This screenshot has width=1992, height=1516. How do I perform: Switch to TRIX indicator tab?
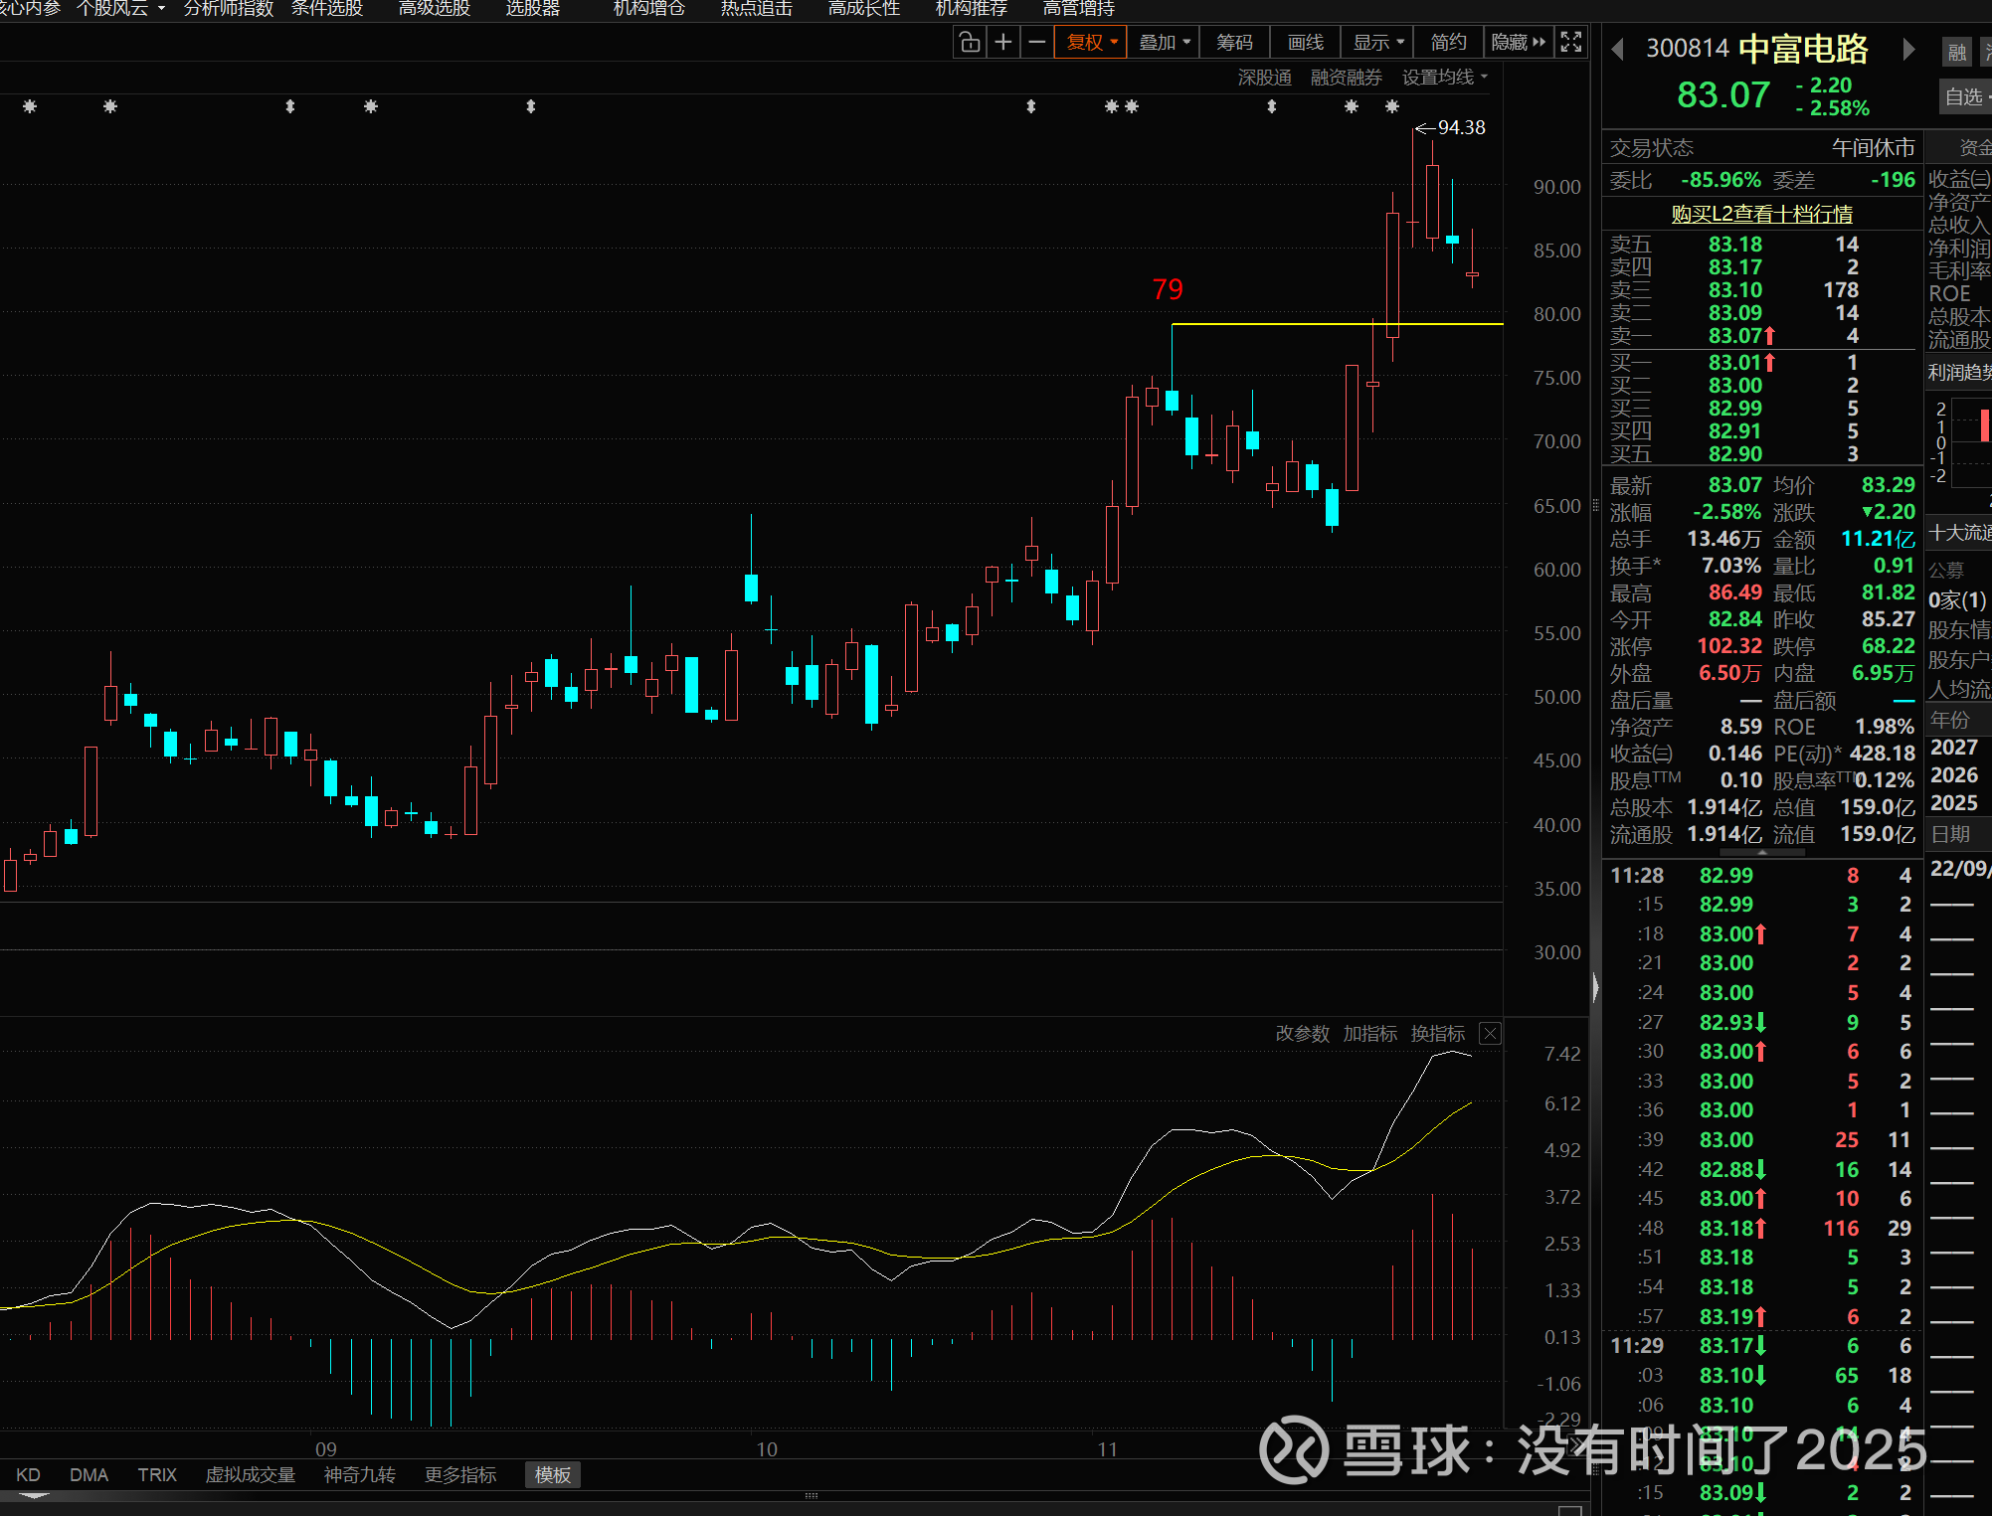[x=157, y=1474]
